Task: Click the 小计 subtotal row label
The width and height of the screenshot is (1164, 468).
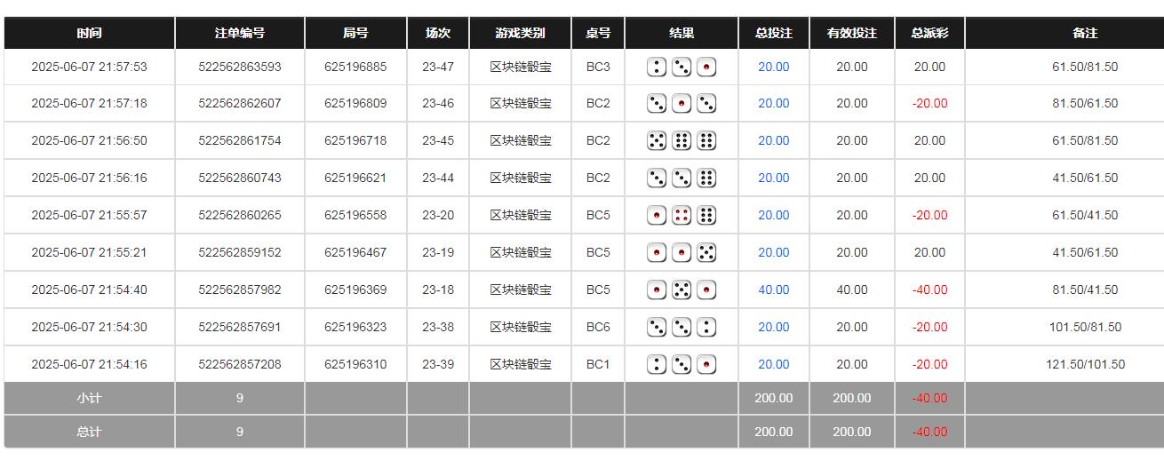Action: [89, 398]
